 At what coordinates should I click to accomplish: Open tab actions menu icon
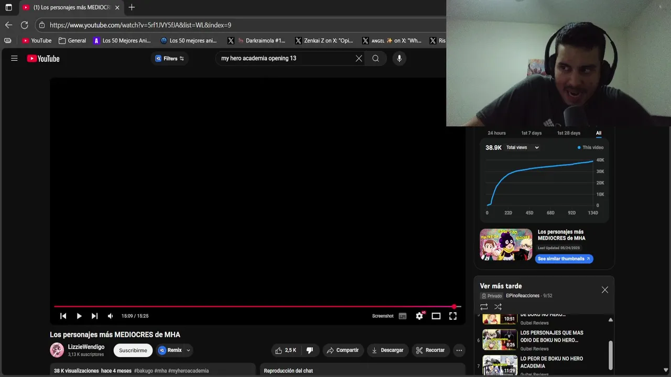8,7
